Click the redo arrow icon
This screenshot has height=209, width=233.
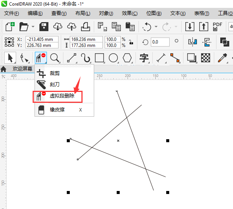pyautogui.click(x=167, y=27)
